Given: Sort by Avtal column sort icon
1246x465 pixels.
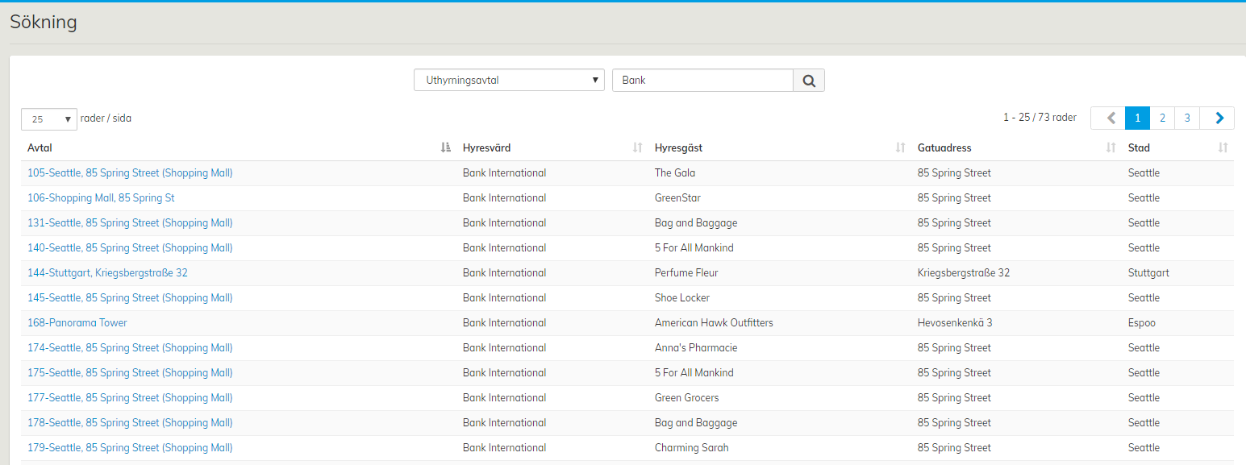Looking at the screenshot, I should click(x=446, y=147).
